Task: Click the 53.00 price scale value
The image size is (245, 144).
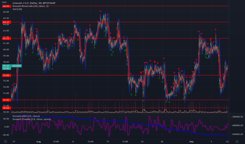Action: click(x=6, y=93)
